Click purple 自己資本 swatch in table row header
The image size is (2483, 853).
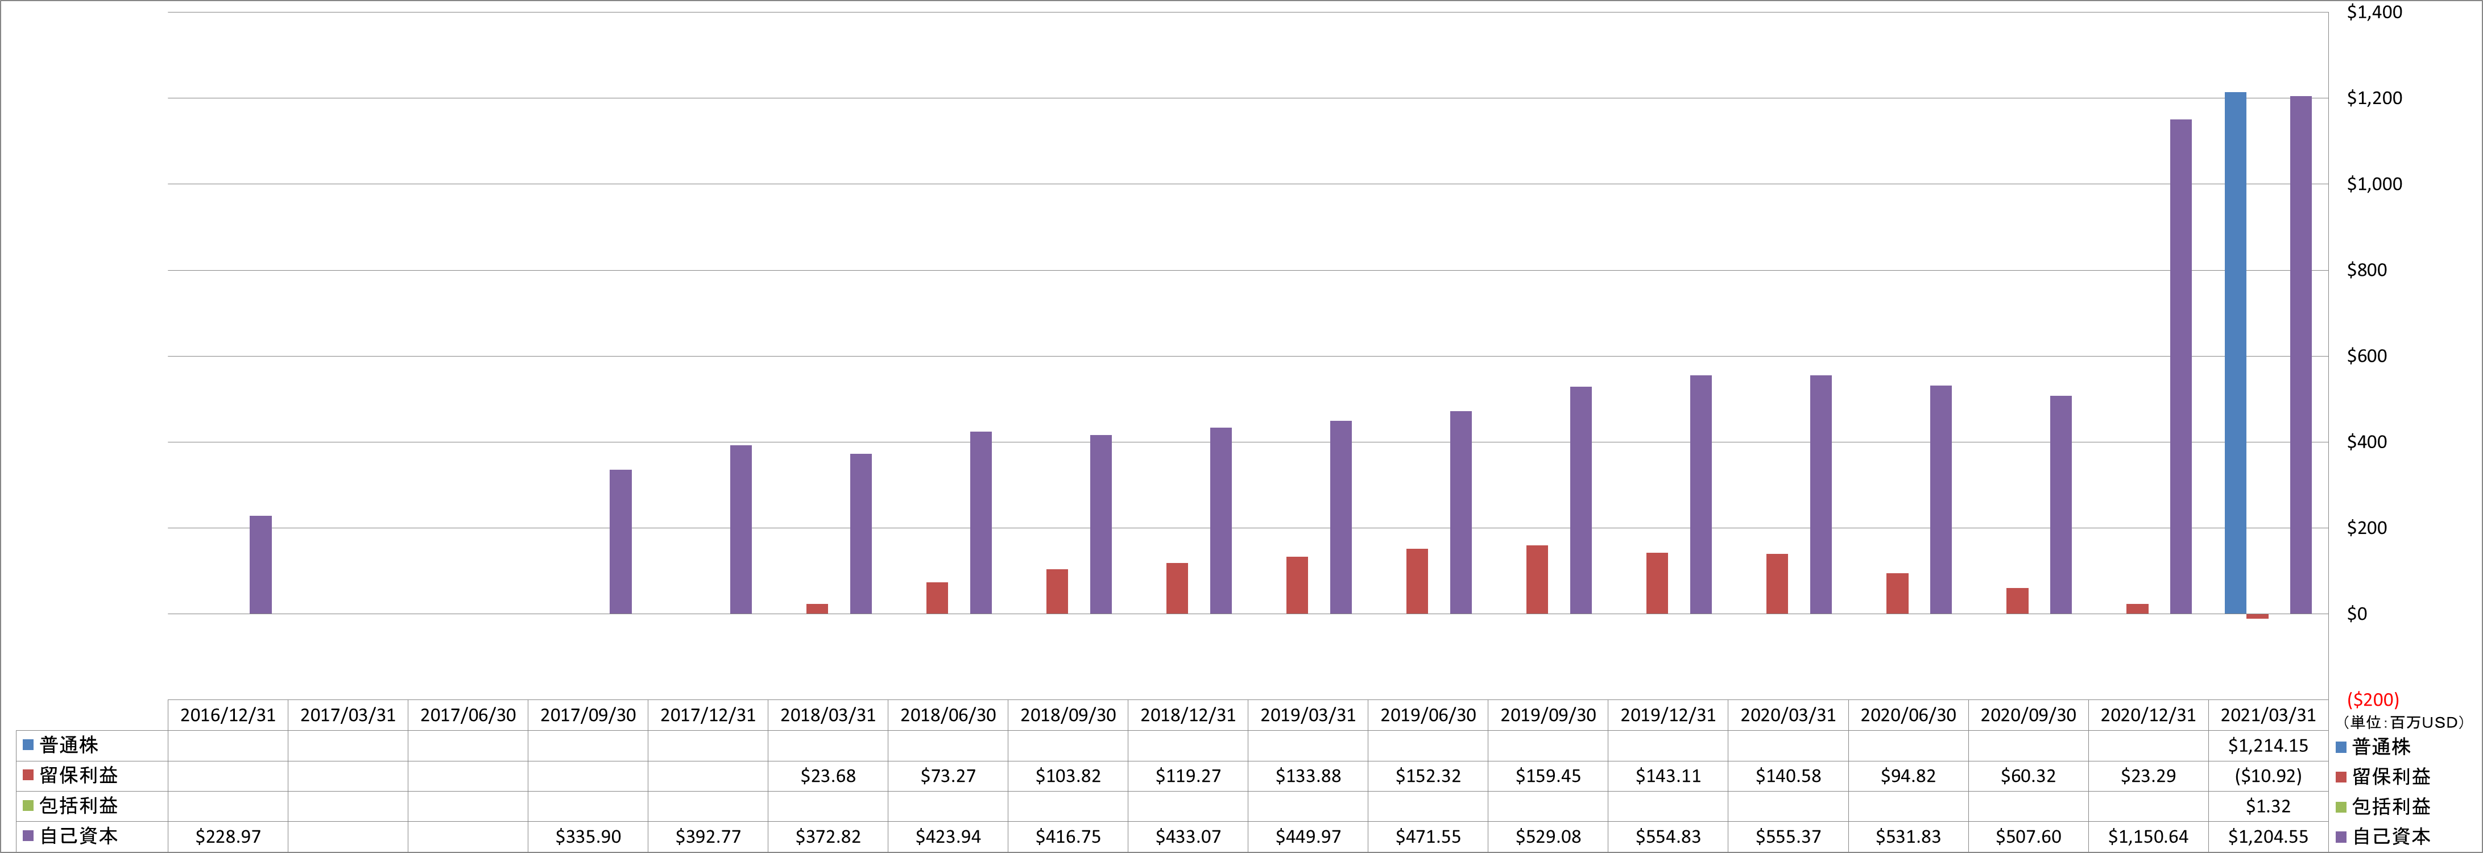tap(28, 835)
